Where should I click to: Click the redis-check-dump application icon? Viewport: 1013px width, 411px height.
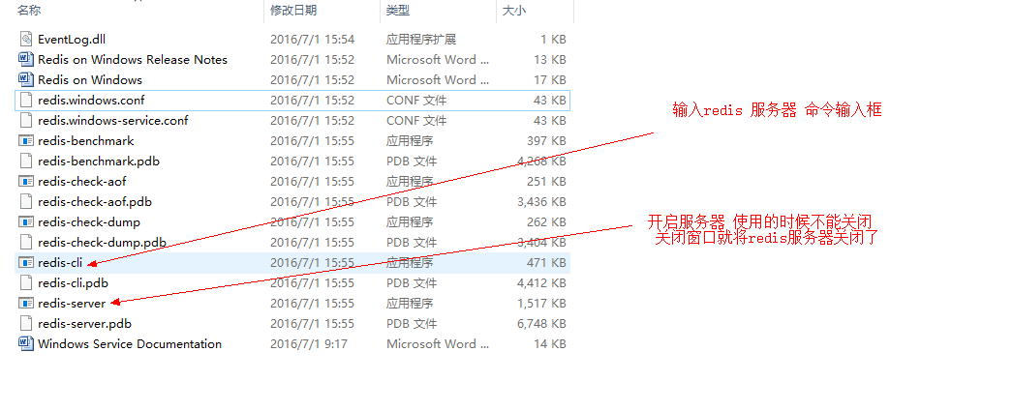point(26,222)
